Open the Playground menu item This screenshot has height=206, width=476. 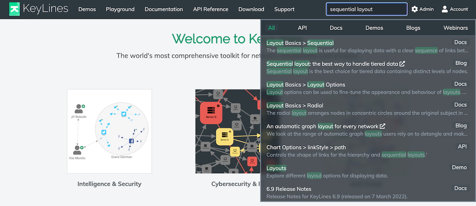click(x=120, y=9)
